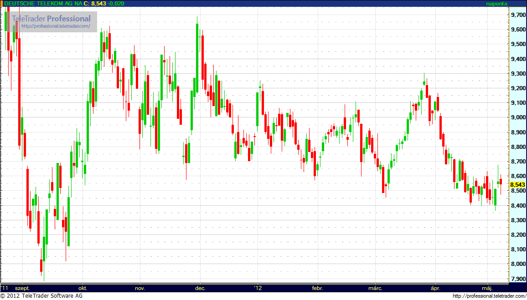Click the 'máj.' month label
Screen dimensions: 527x300
488,288
